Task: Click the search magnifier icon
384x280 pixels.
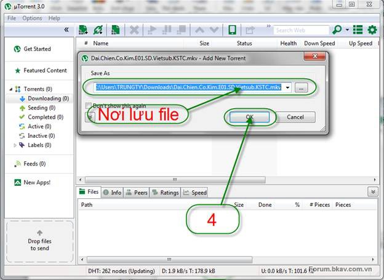Action: pos(337,30)
